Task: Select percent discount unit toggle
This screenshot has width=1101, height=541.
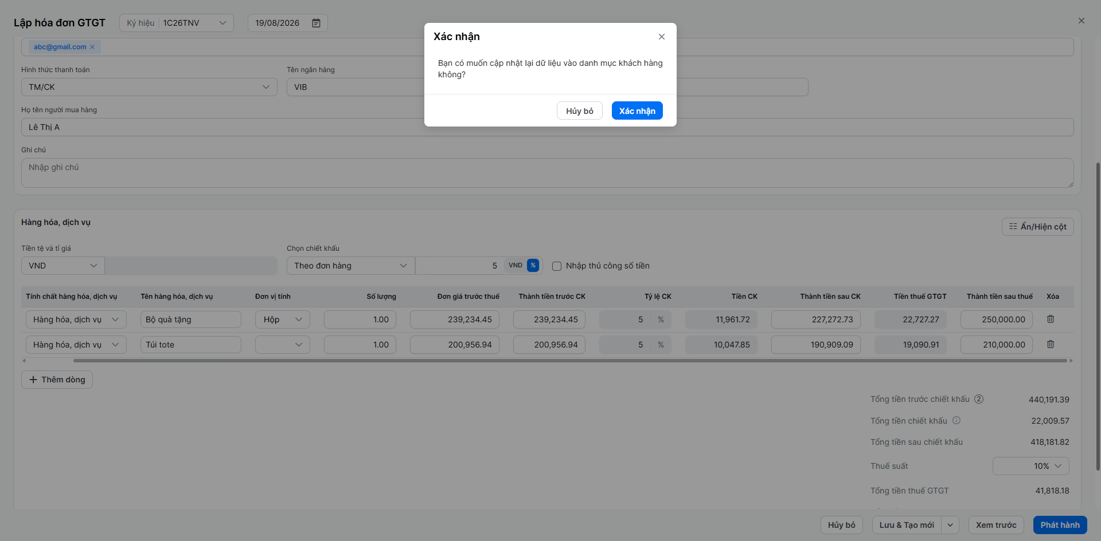Action: [x=533, y=266]
